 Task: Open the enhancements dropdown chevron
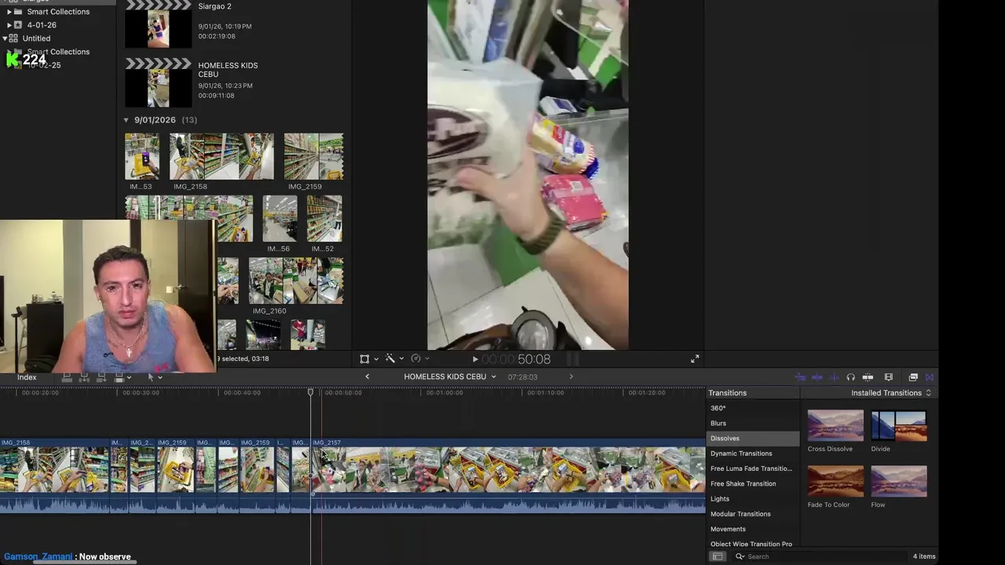point(401,359)
